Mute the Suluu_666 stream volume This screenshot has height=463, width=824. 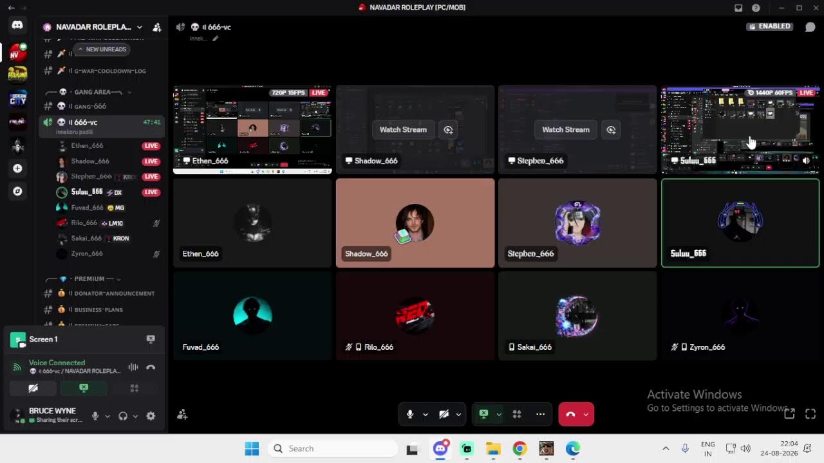[807, 161]
